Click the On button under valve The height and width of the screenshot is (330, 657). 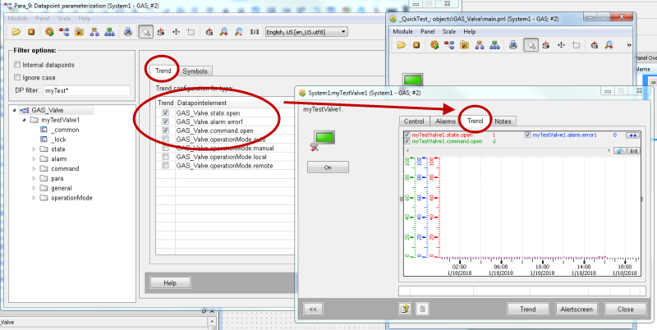click(328, 167)
